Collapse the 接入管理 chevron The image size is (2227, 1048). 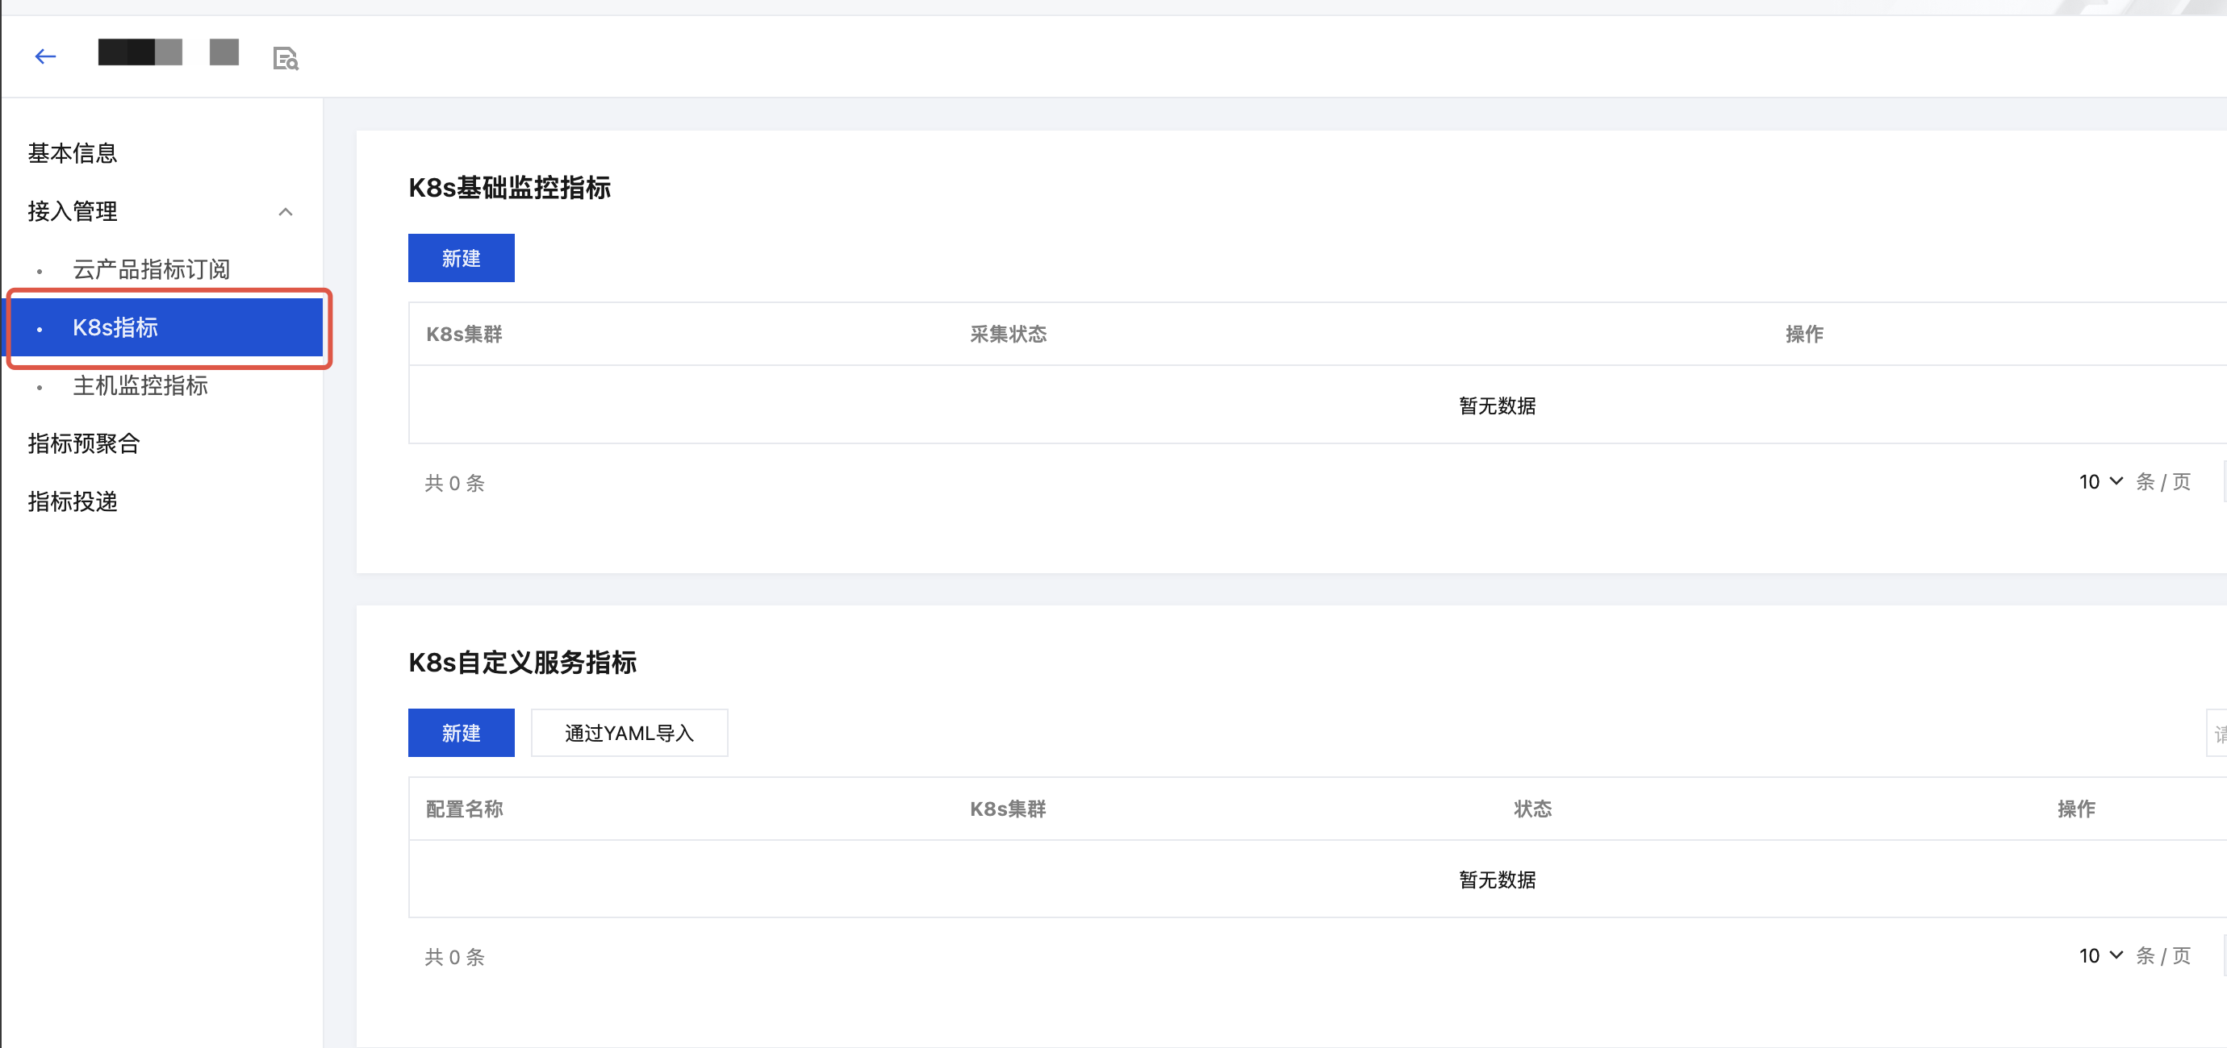point(286,212)
